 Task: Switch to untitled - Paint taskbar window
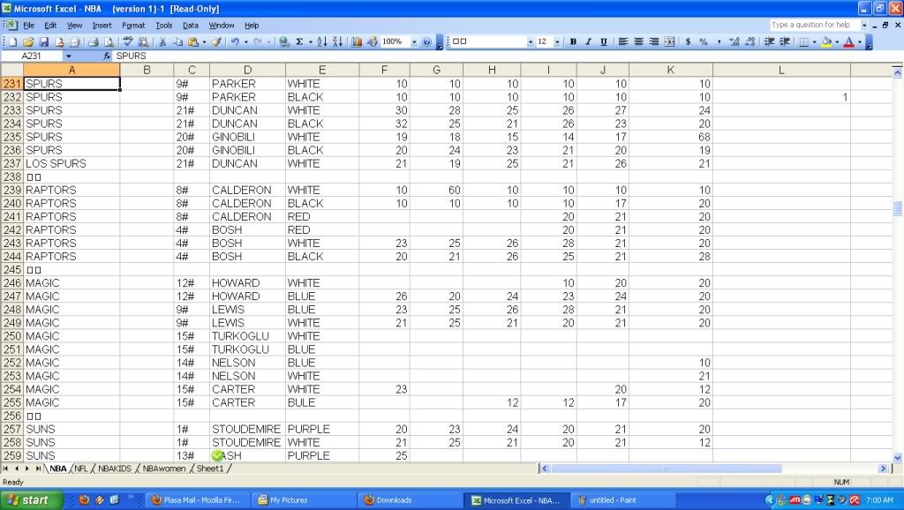point(621,500)
